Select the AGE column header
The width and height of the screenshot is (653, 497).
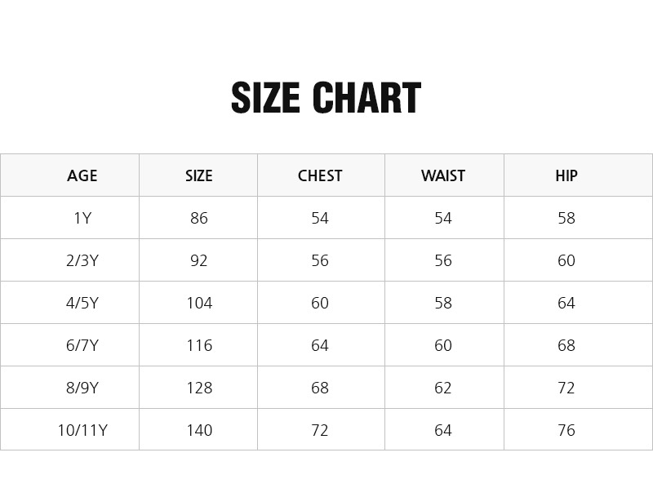pyautogui.click(x=82, y=175)
